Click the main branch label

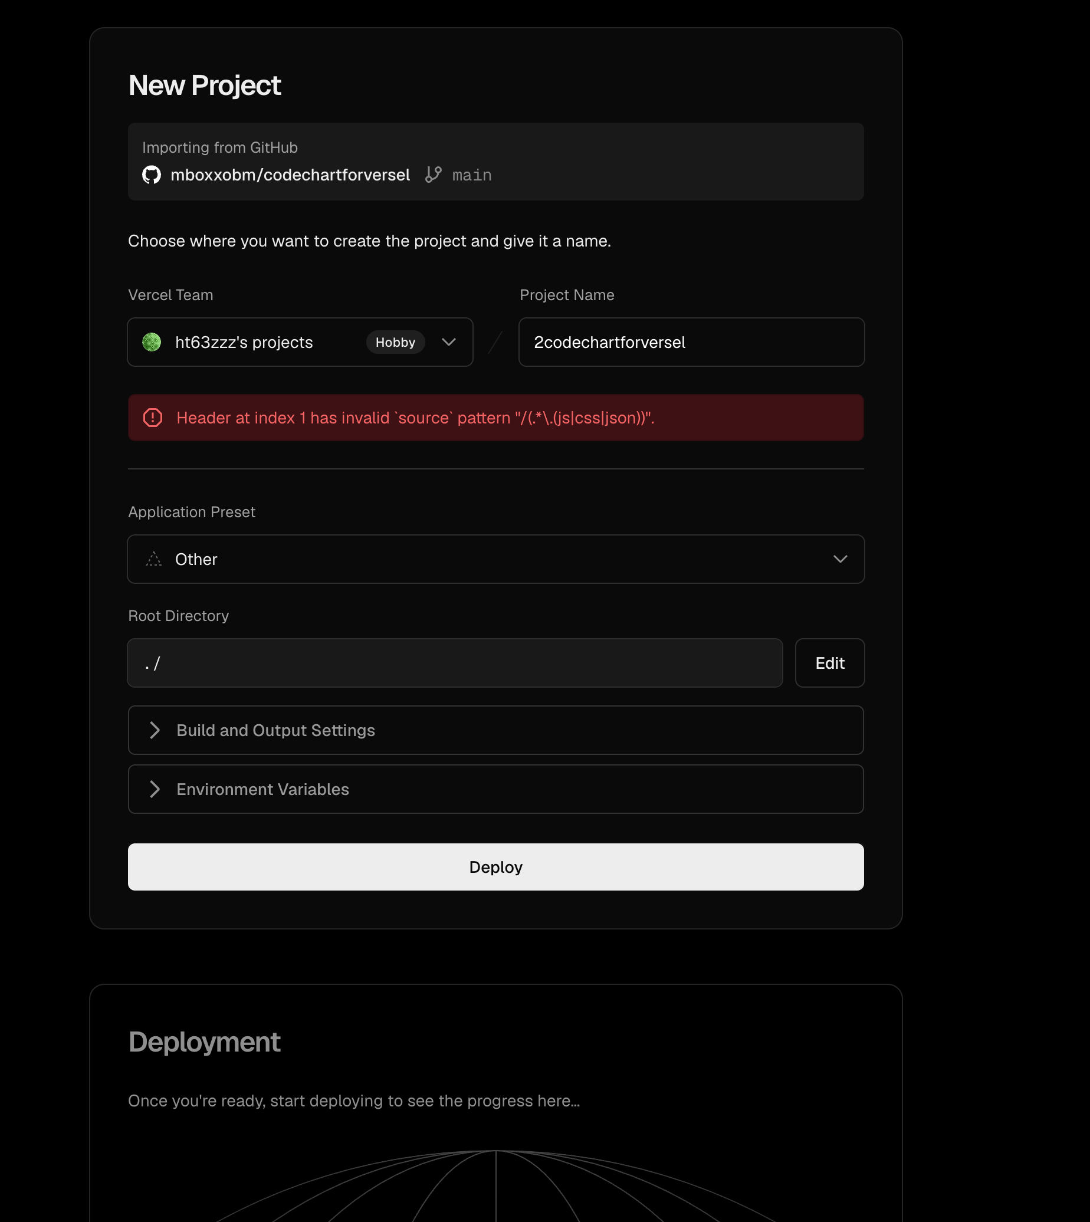(x=472, y=175)
